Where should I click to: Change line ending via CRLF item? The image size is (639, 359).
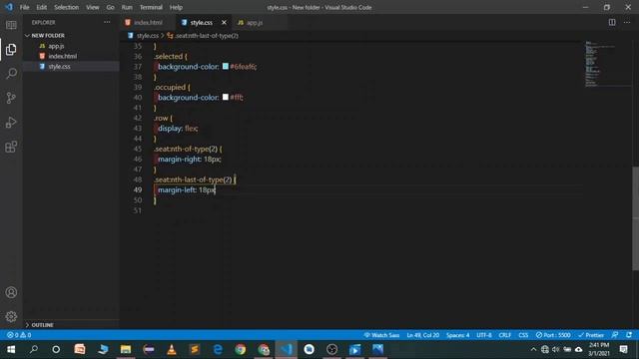pyautogui.click(x=505, y=335)
